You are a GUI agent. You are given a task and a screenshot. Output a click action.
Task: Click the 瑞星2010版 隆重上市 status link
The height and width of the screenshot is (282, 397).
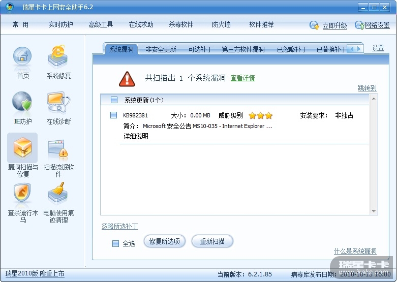(x=35, y=274)
